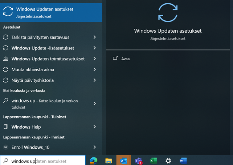Click the Windows Updaten asetukset title in preview pane
233x165 pixels.
pos(168,31)
